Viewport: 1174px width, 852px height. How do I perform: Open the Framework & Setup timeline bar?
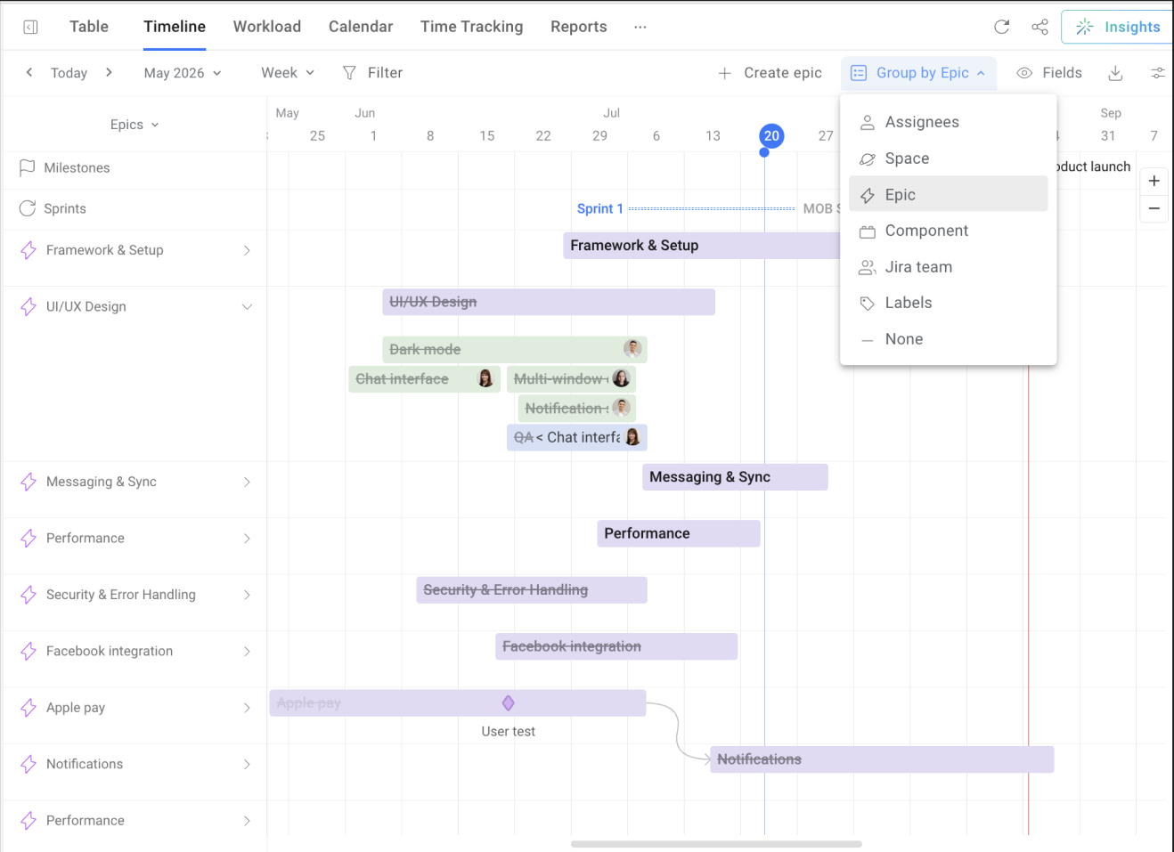pos(701,246)
